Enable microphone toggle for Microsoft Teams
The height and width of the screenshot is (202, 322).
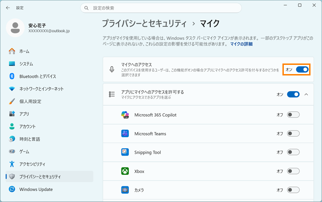tap(293, 133)
